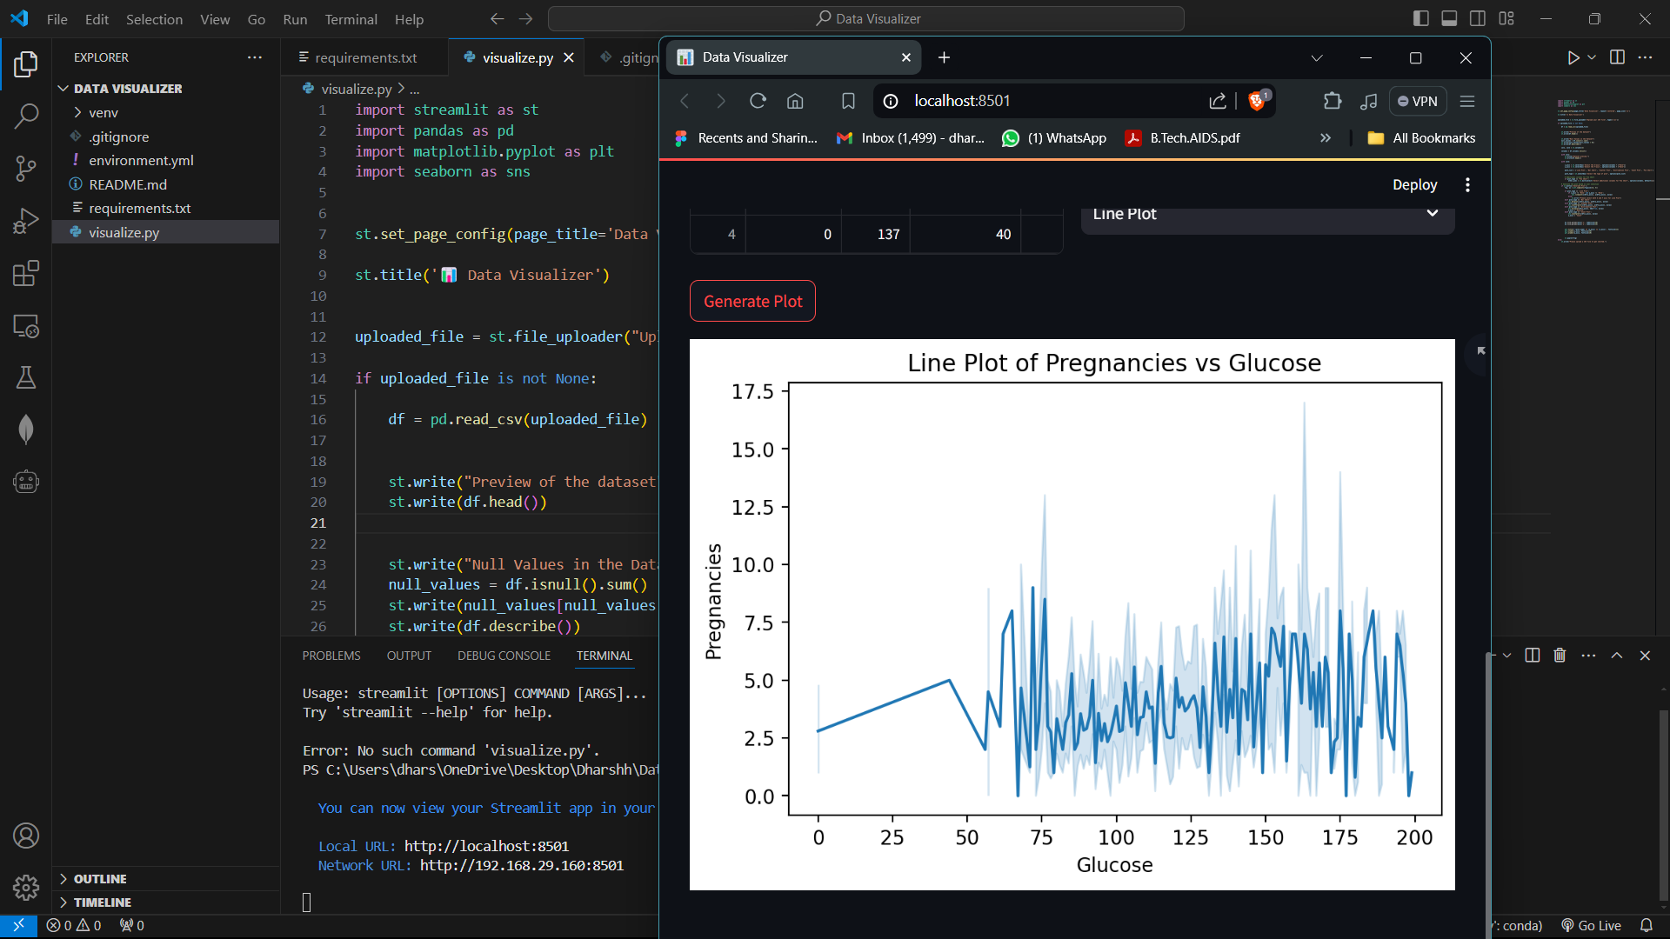Screen dimensions: 1670x939
Task: Click the Generate Plot button
Action: pyautogui.click(x=752, y=301)
